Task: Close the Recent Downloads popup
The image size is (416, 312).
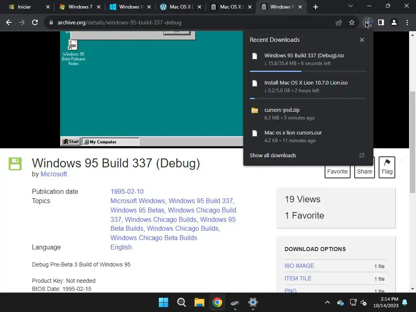Action: coord(362,40)
